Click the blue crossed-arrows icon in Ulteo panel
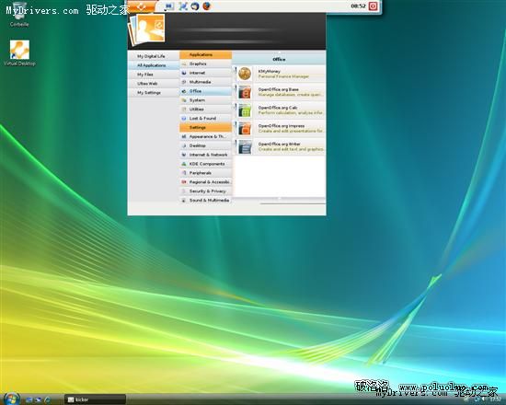 [x=183, y=6]
